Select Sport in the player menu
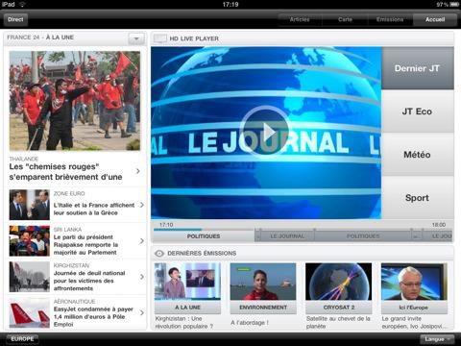The width and height of the screenshot is (461, 346). point(417,198)
